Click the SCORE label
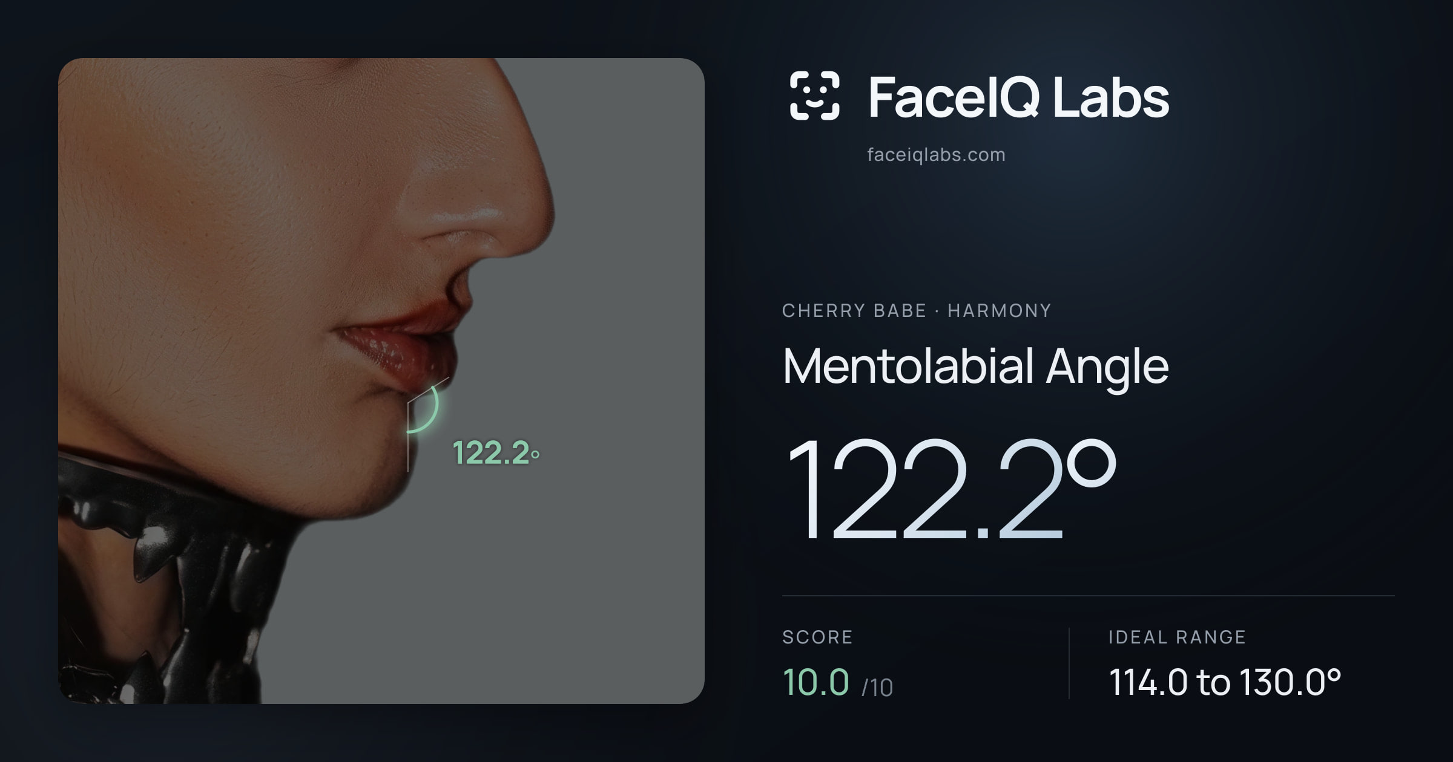The width and height of the screenshot is (1453, 762). pyautogui.click(x=817, y=637)
